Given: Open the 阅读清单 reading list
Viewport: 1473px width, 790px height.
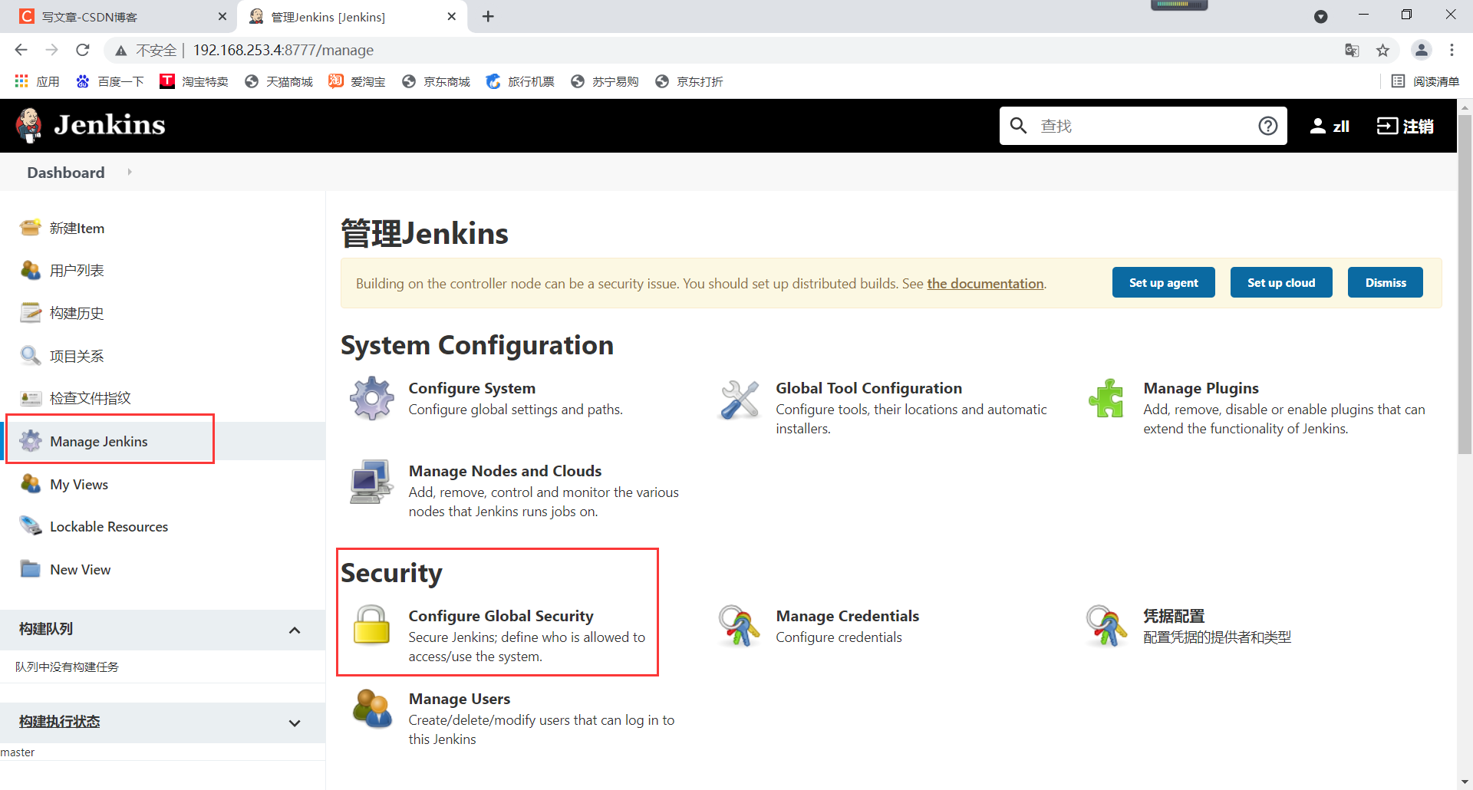Looking at the screenshot, I should coord(1425,81).
